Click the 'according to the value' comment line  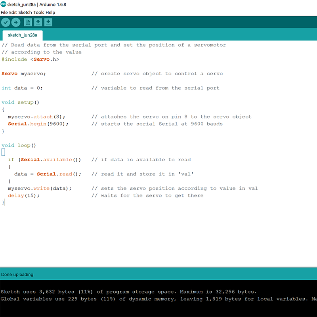pos(42,52)
